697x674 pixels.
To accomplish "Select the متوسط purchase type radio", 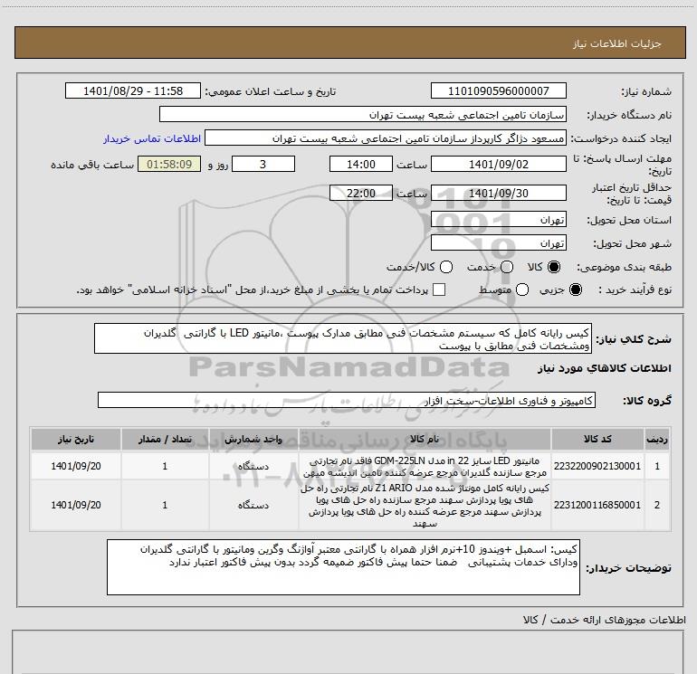I will pos(522,290).
